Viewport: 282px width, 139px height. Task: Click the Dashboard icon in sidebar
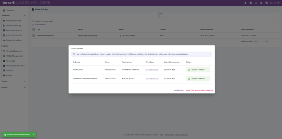pos(4,11)
